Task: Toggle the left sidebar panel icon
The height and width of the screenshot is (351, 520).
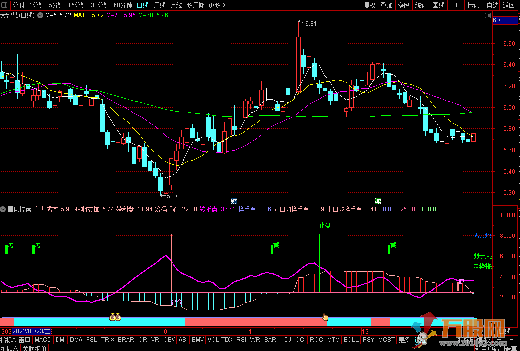Action: click(5, 5)
